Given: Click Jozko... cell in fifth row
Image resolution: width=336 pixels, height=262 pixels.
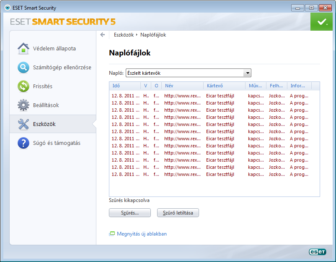Looking at the screenshot, I should 277,124.
